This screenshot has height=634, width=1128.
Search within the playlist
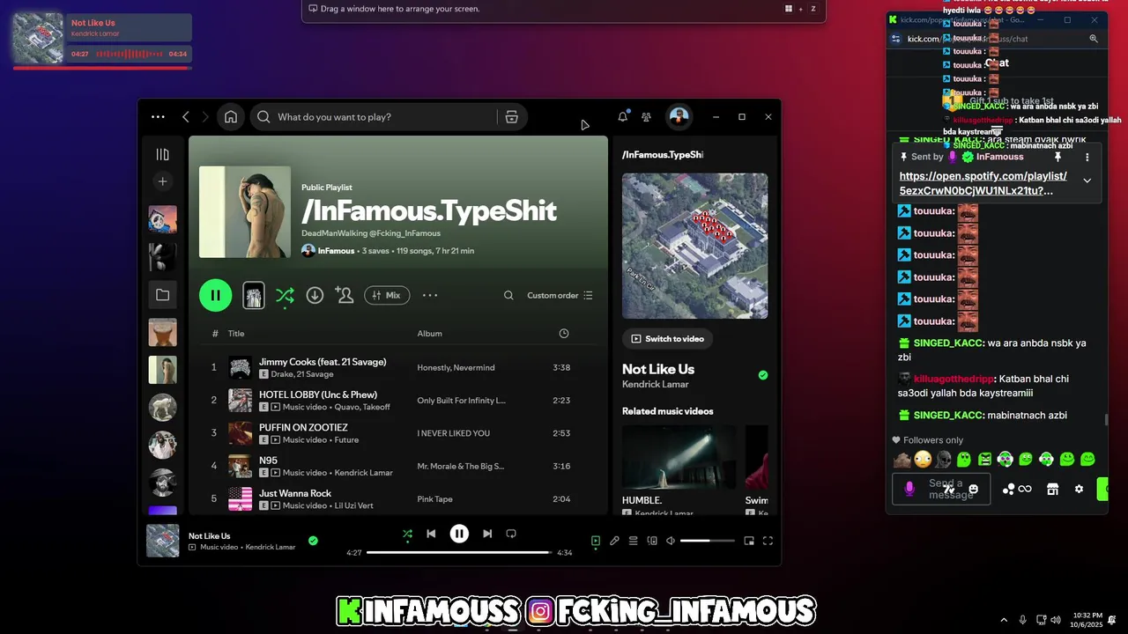(508, 295)
